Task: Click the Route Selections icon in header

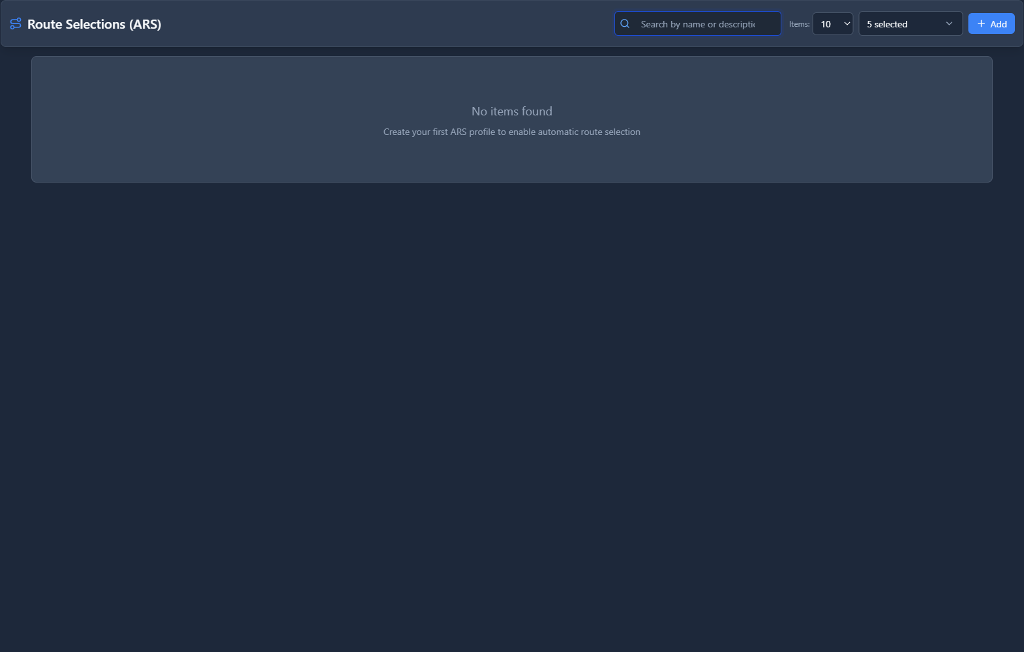Action: [16, 24]
